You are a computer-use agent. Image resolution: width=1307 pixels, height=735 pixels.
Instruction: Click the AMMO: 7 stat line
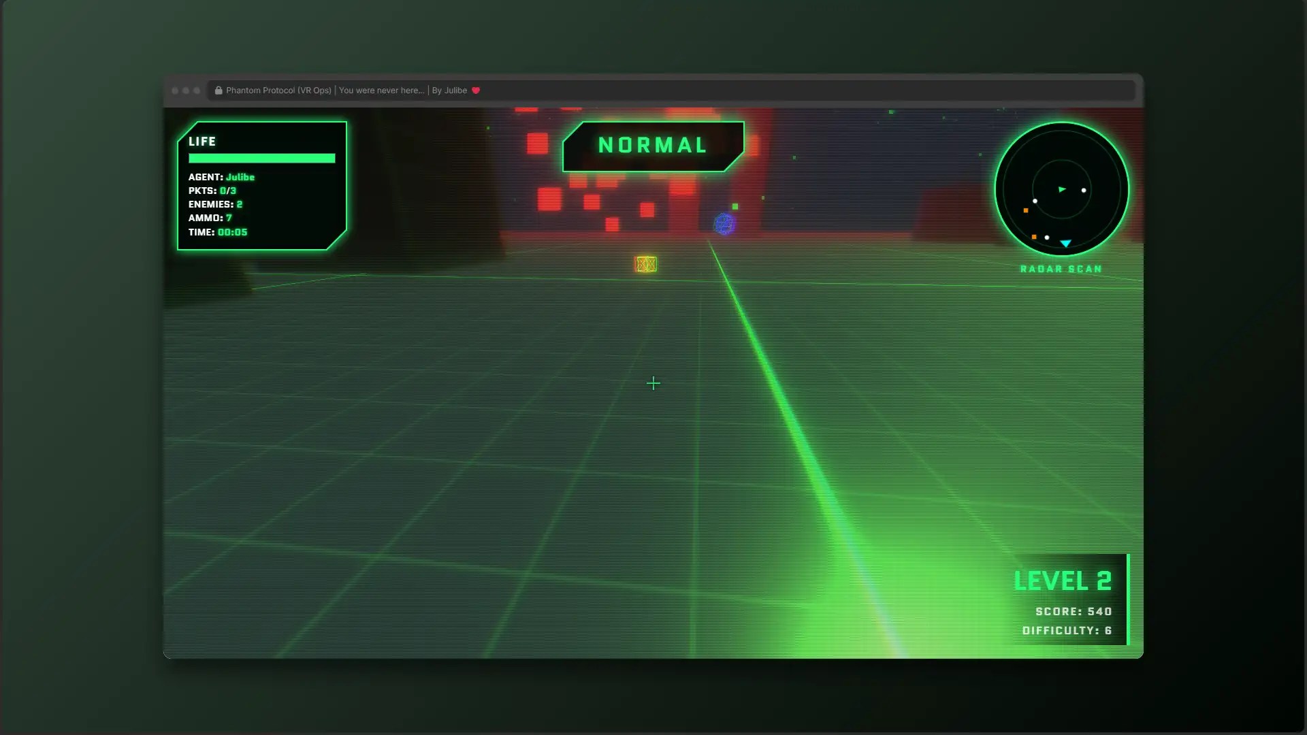[x=210, y=218]
